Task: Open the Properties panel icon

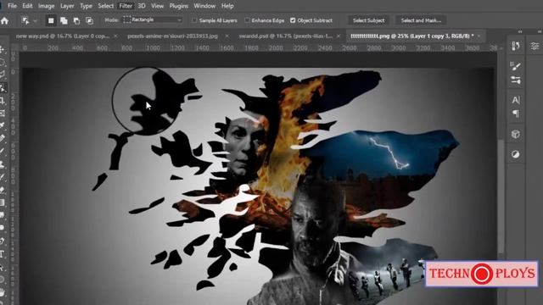Action: [535, 46]
